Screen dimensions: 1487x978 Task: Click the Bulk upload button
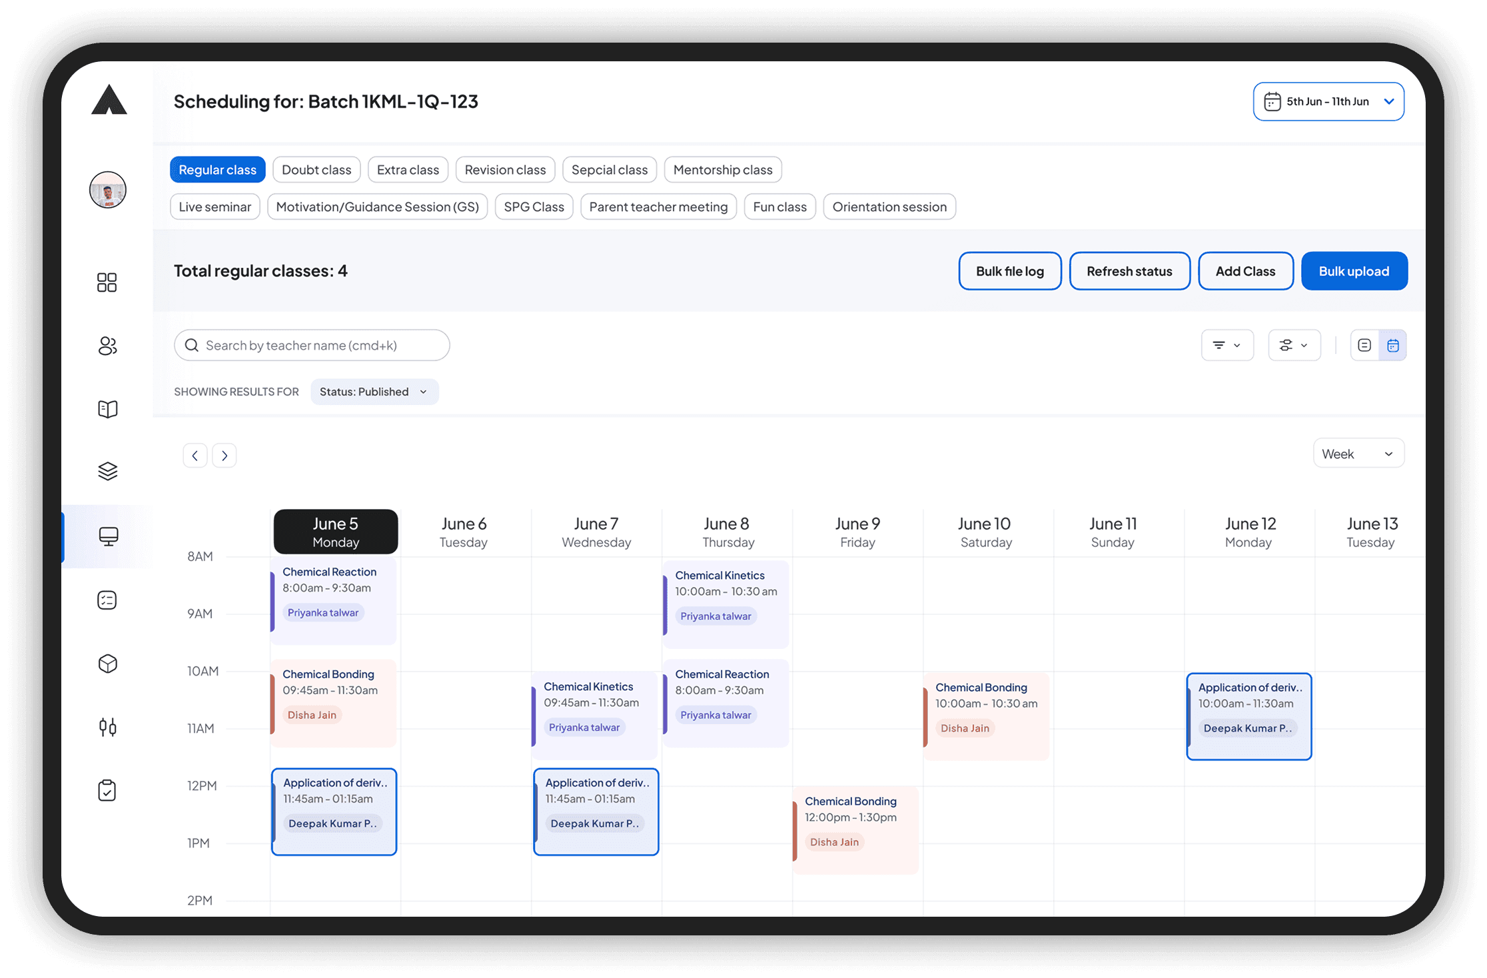click(1354, 271)
